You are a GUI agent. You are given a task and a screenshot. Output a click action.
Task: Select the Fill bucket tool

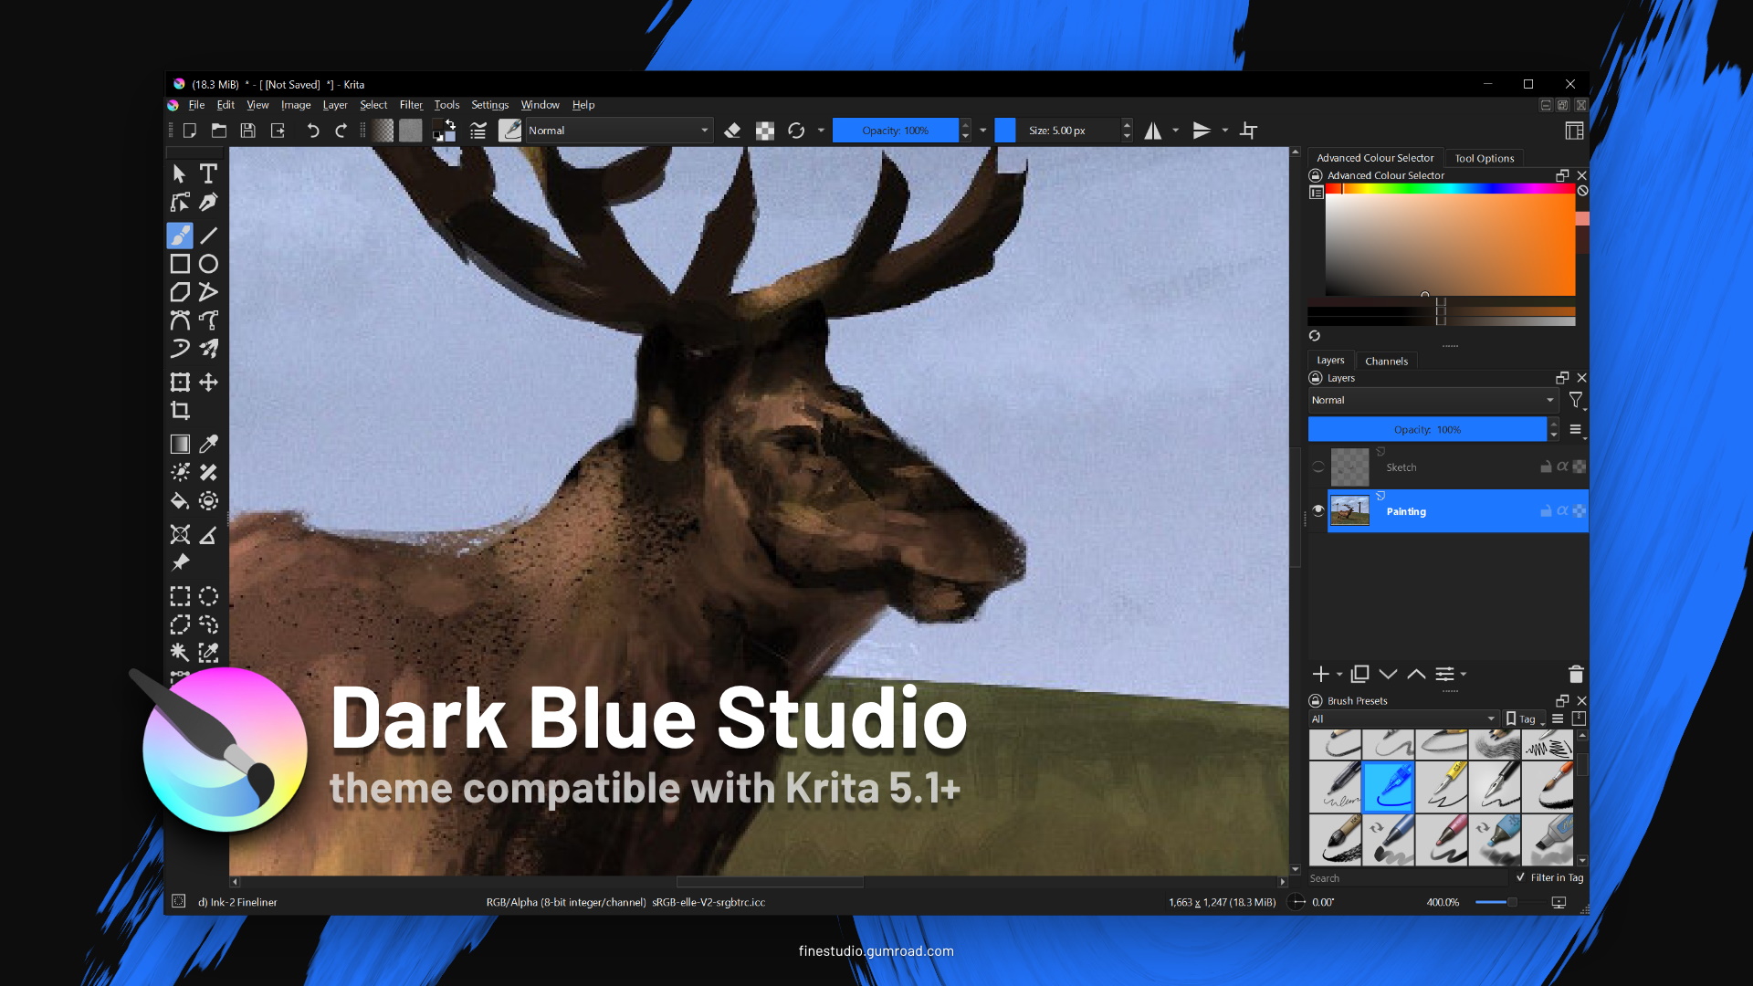[x=180, y=500]
